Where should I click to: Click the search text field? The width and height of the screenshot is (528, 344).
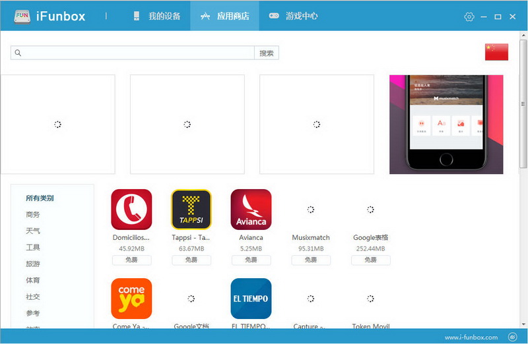(x=133, y=53)
